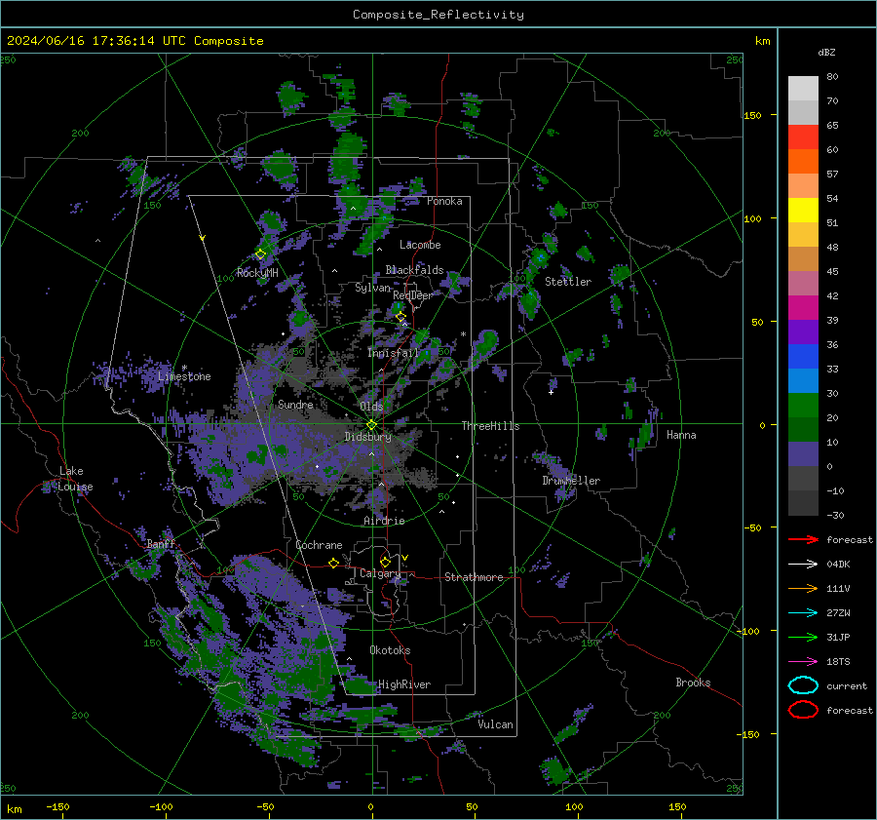Click the magenta 18TS arrow in the legend

pos(803,662)
